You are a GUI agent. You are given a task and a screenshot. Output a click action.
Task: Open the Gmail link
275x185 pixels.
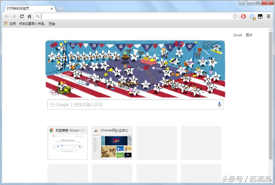tap(238, 35)
